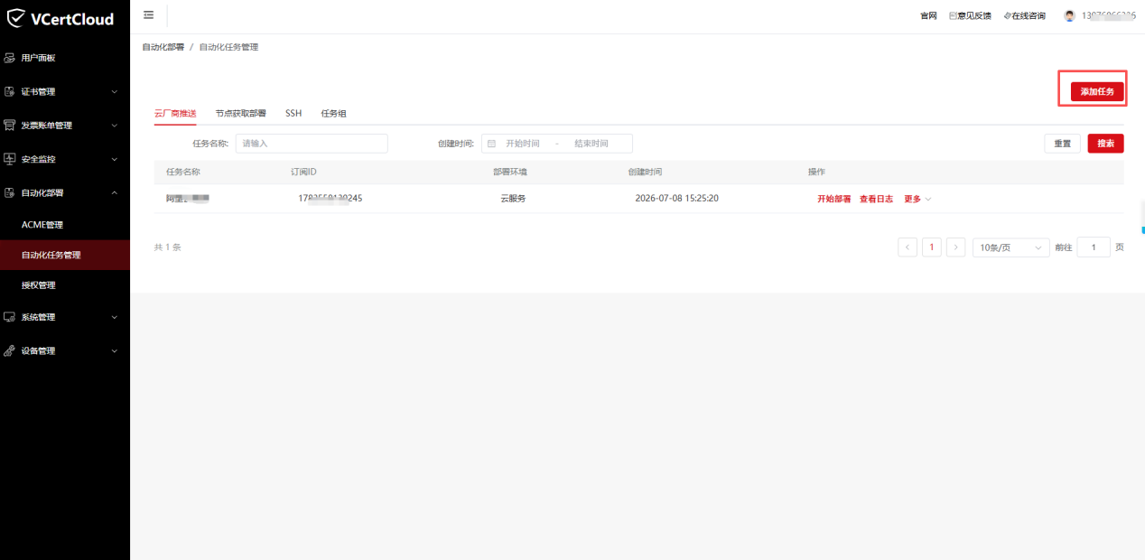The height and width of the screenshot is (560, 1145).
Task: Click the calendar icon in 创建时间 field
Action: (491, 144)
